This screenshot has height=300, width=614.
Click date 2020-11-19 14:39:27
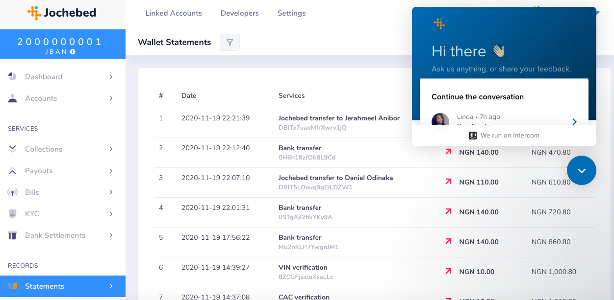coord(215,267)
